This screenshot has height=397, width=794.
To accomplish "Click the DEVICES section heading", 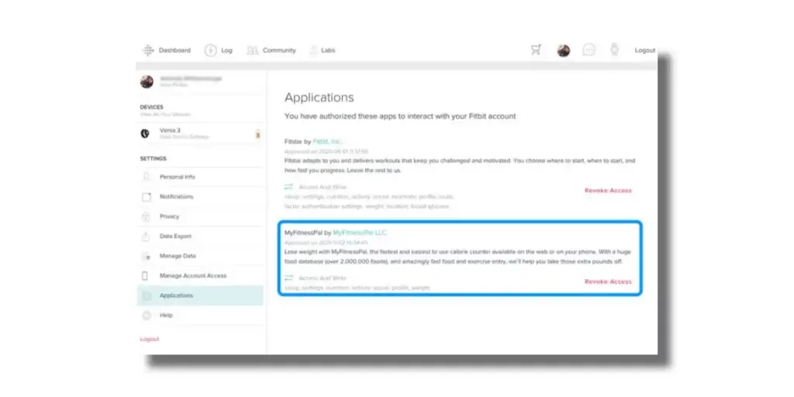I will point(151,107).
